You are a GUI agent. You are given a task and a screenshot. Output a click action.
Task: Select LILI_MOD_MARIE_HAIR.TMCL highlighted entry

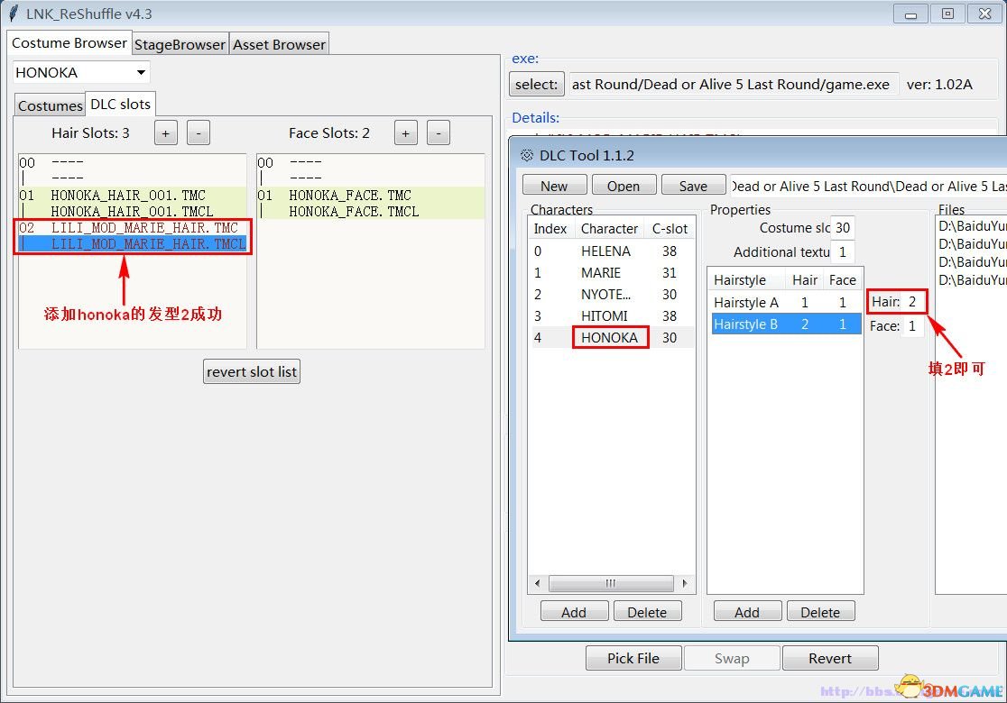click(x=133, y=243)
